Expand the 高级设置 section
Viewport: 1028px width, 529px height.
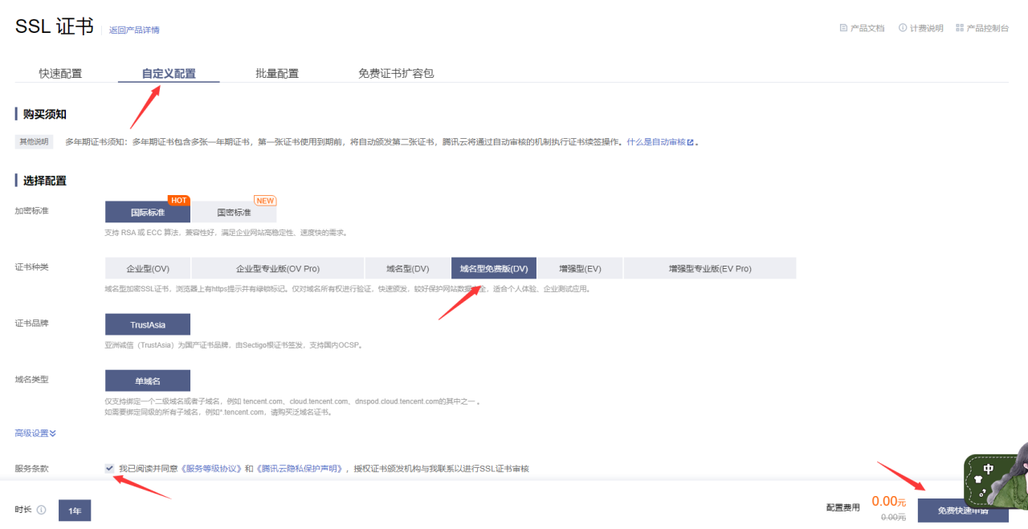coord(34,433)
